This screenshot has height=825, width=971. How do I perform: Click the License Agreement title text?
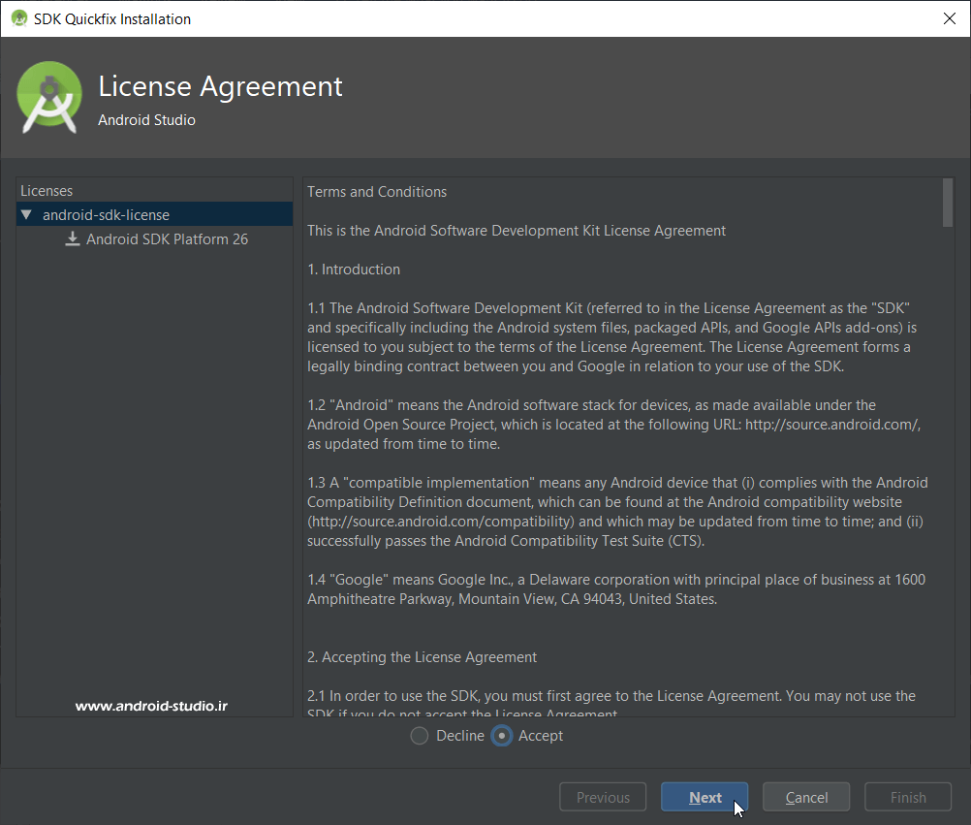[x=220, y=86]
